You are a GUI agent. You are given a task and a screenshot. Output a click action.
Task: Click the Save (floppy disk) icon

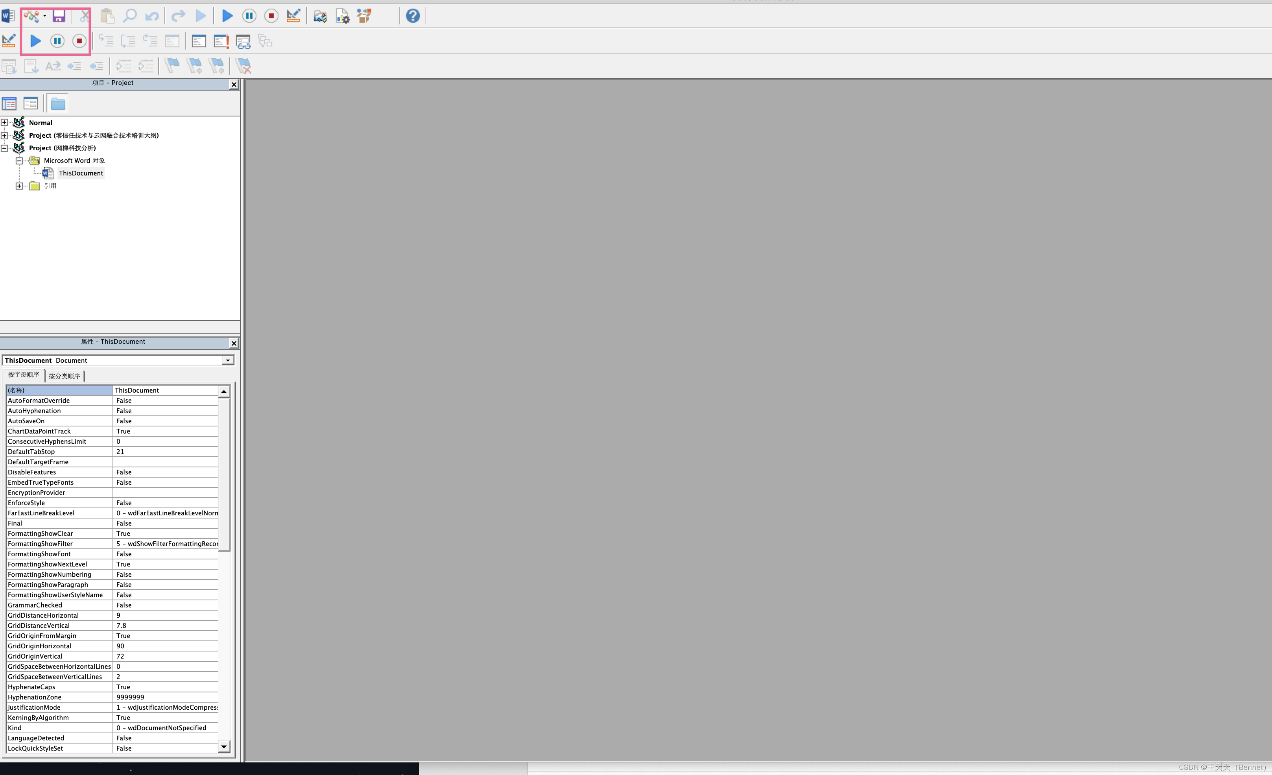59,16
